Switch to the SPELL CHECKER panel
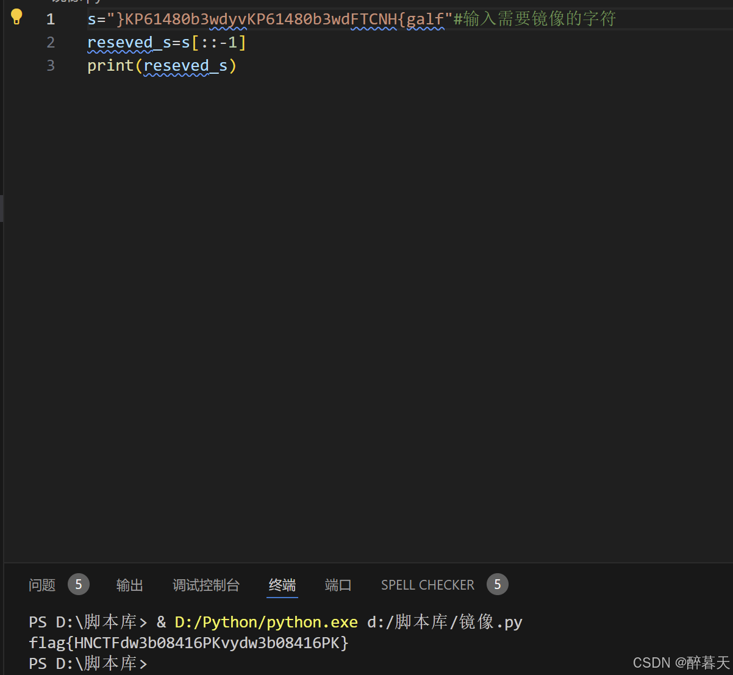733x675 pixels. click(x=427, y=584)
